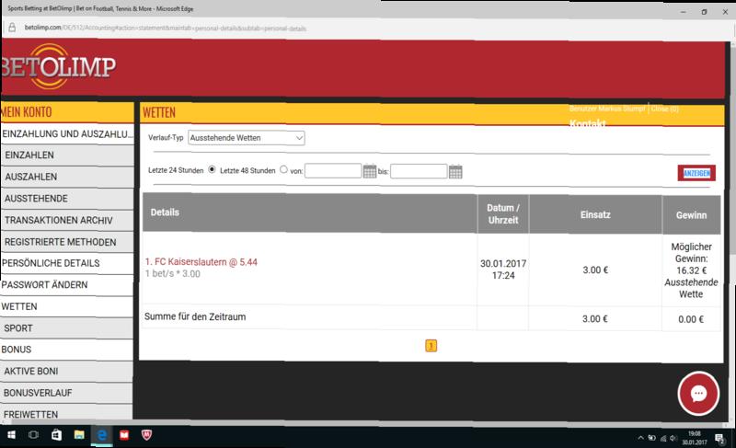Select EINZAHLEN in the sidebar
736x448 pixels.
[67, 155]
